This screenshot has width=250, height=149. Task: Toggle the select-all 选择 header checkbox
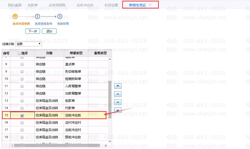click(x=19, y=53)
